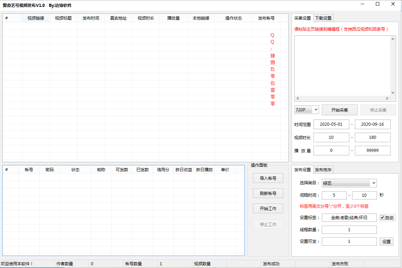Click the 发布时间 column header
The width and height of the screenshot is (402, 268).
point(91,18)
